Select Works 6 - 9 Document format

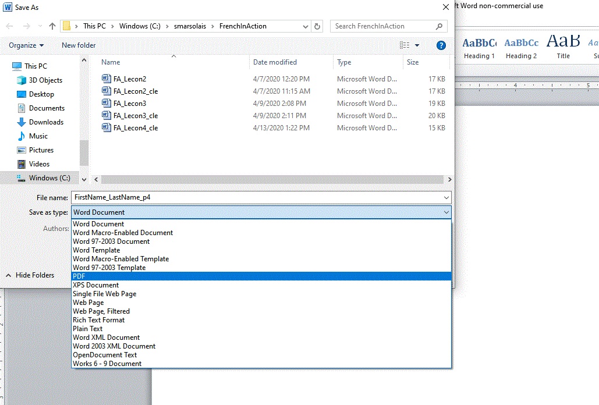[x=261, y=363]
